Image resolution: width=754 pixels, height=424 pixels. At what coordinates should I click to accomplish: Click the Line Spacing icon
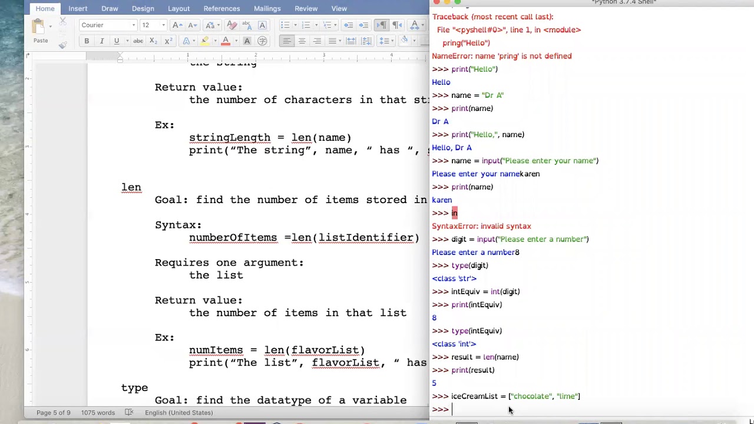click(384, 41)
